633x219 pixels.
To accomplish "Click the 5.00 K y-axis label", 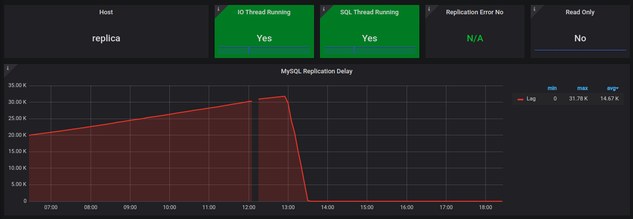I will tap(19, 185).
